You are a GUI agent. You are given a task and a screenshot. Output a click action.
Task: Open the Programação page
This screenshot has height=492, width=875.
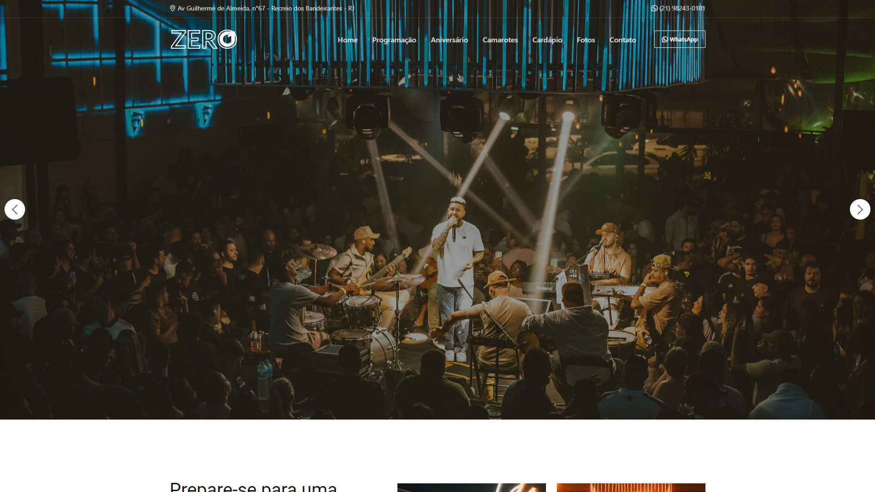pos(394,40)
